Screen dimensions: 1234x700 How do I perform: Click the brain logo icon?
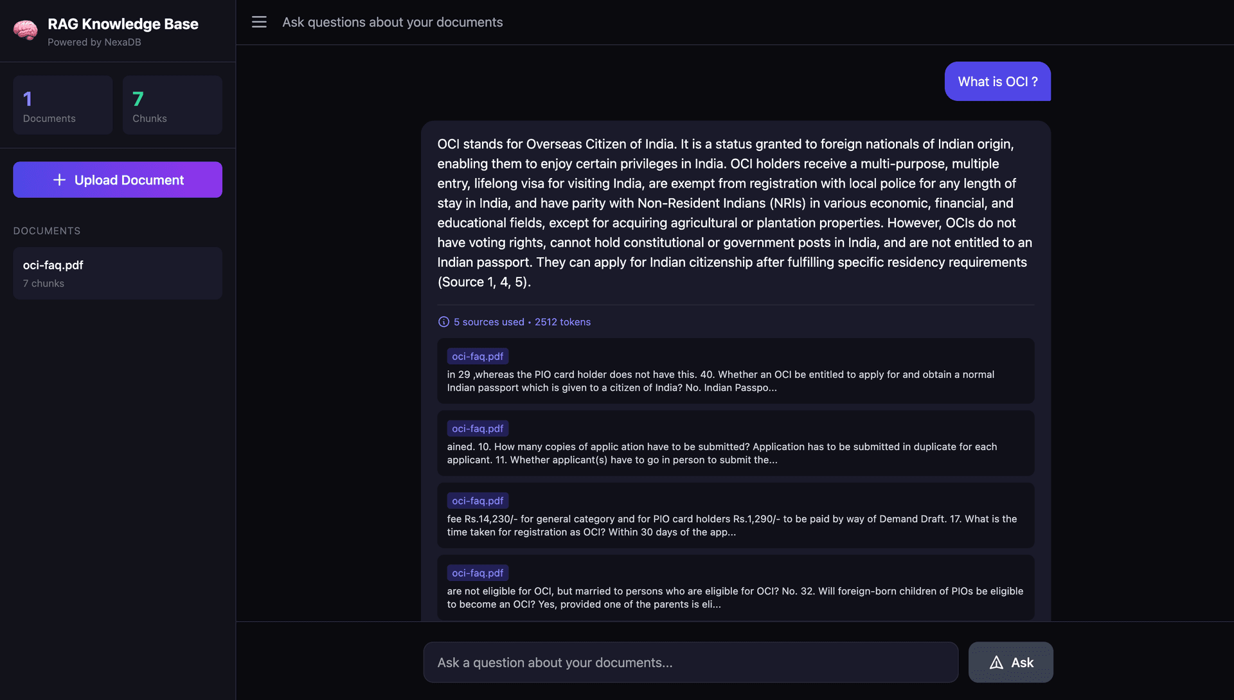tap(26, 30)
